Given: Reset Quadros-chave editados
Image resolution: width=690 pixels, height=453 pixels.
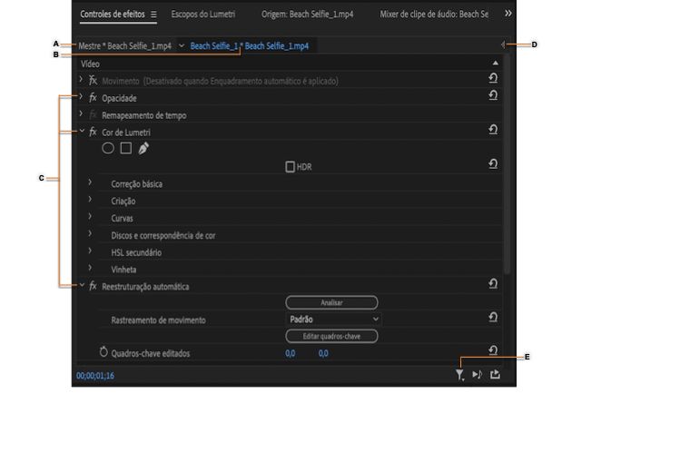Looking at the screenshot, I should tap(493, 350).
